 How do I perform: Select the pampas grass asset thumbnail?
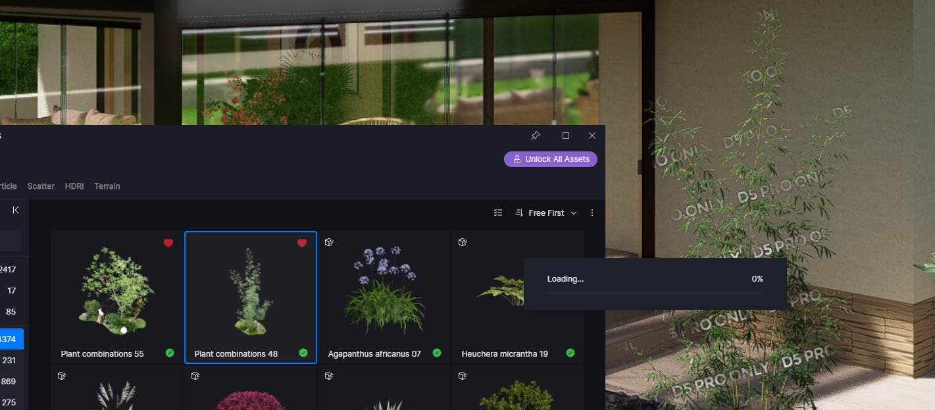(x=117, y=388)
